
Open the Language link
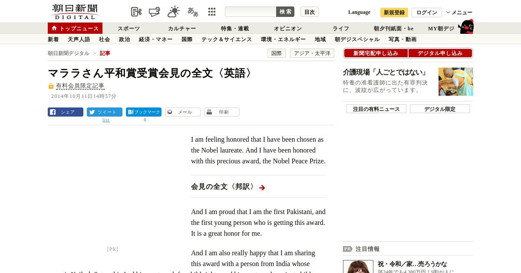tap(359, 12)
